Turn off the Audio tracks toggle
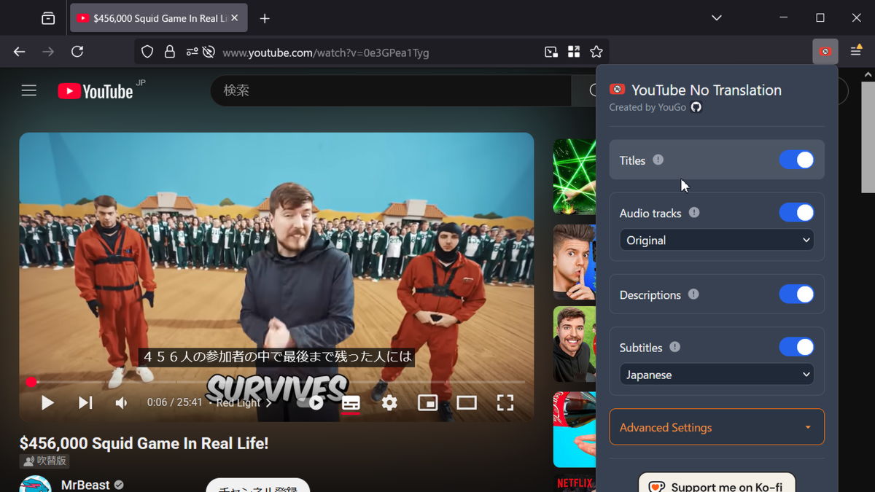Image resolution: width=875 pixels, height=492 pixels. pos(796,212)
